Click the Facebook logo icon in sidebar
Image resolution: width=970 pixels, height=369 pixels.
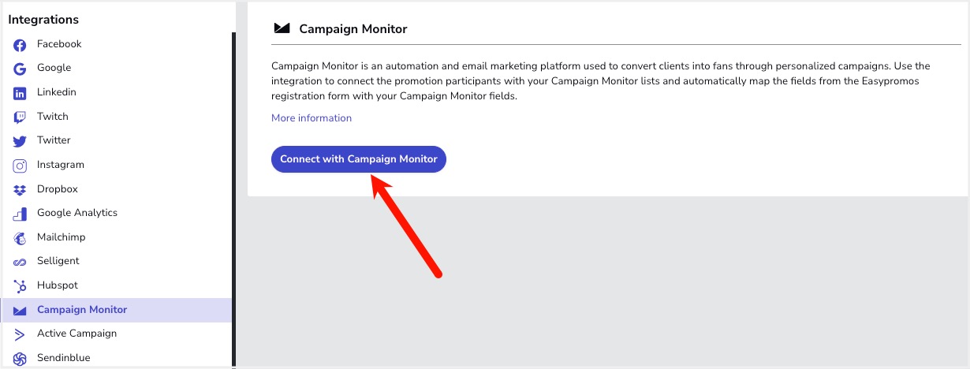[20, 45]
